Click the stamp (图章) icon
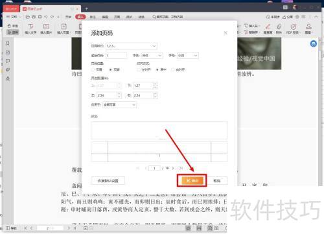This screenshot has height=234, width=324. point(308,29)
